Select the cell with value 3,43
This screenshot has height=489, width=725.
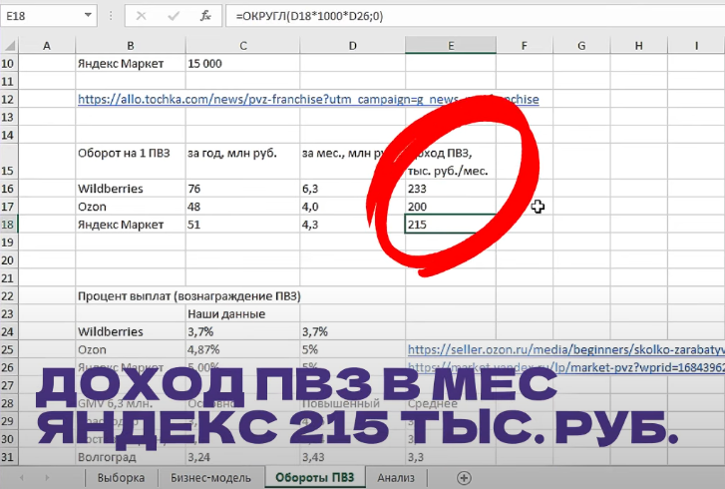[x=352, y=457]
